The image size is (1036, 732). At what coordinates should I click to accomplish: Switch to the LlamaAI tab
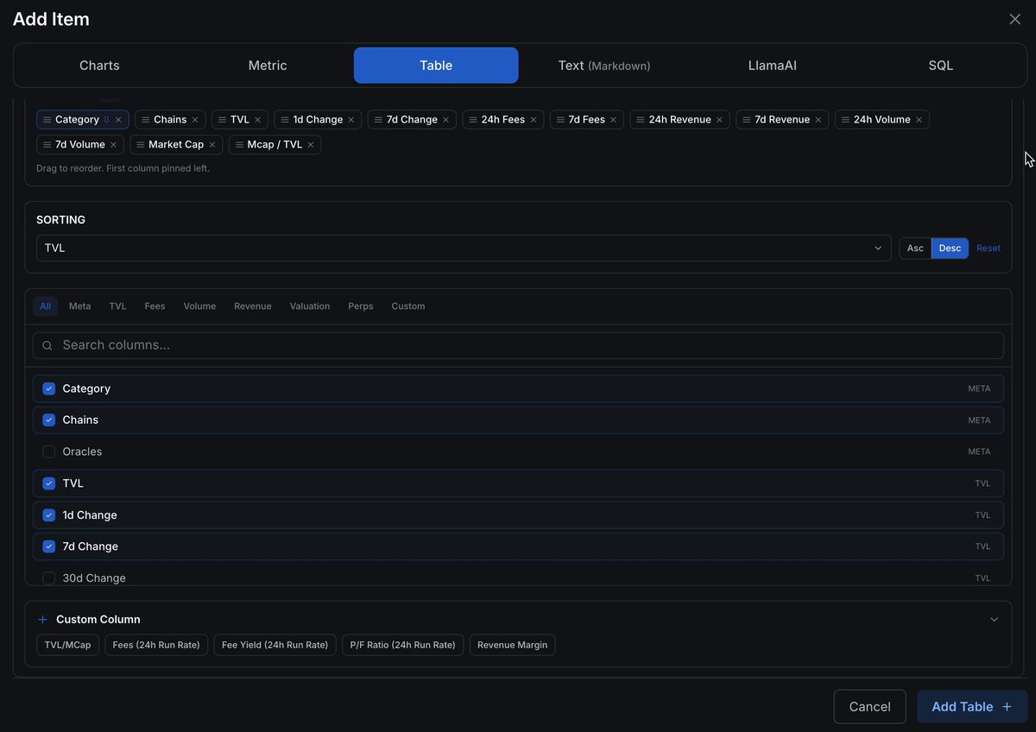[773, 66]
